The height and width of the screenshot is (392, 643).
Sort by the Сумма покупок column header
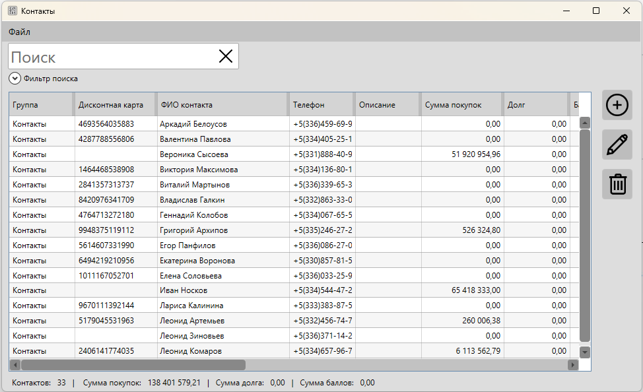pos(461,105)
